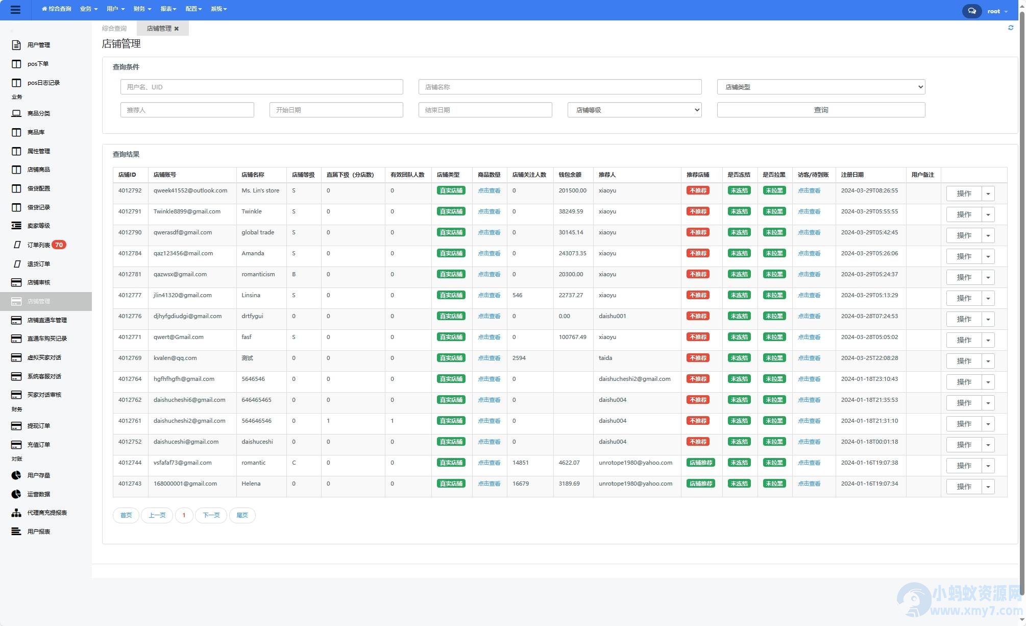The image size is (1026, 626).
Task: Click the refresh icon at top right
Action: pyautogui.click(x=1011, y=28)
